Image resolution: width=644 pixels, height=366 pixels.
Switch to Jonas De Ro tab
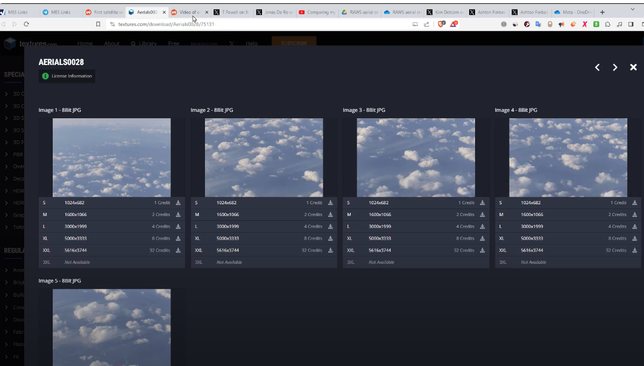coord(274,12)
